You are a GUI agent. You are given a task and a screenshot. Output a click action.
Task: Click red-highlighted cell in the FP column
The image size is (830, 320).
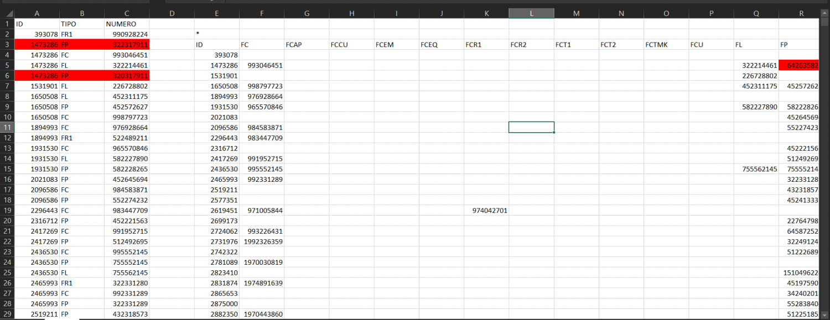tap(799, 65)
